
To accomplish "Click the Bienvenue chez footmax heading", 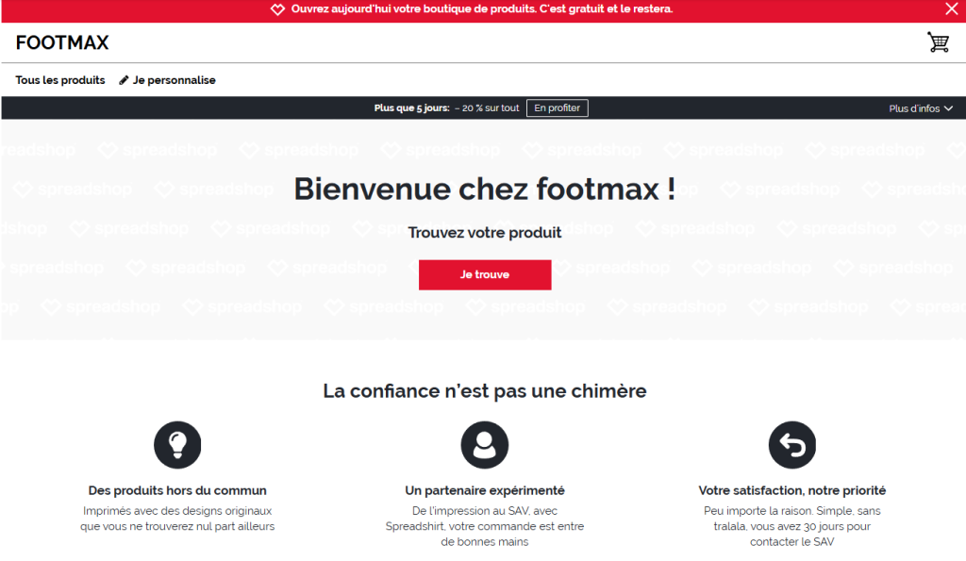I will click(484, 189).
